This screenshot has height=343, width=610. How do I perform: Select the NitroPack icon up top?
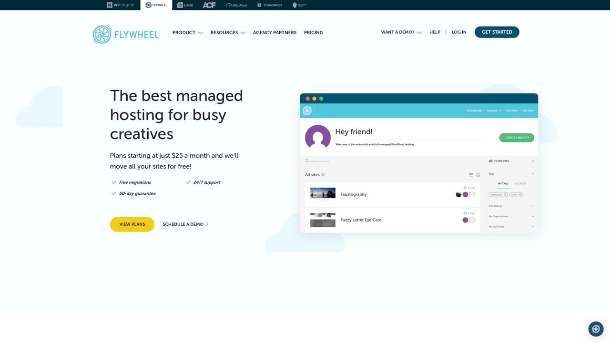pos(236,5)
